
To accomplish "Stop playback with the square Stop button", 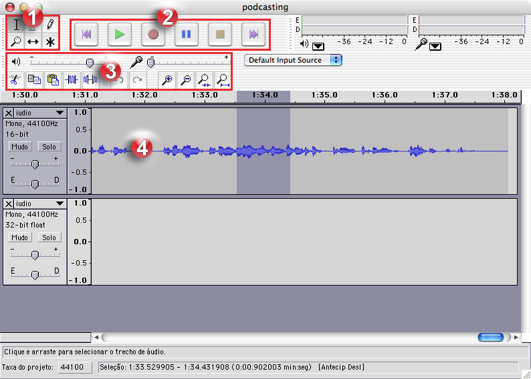I will (220, 34).
